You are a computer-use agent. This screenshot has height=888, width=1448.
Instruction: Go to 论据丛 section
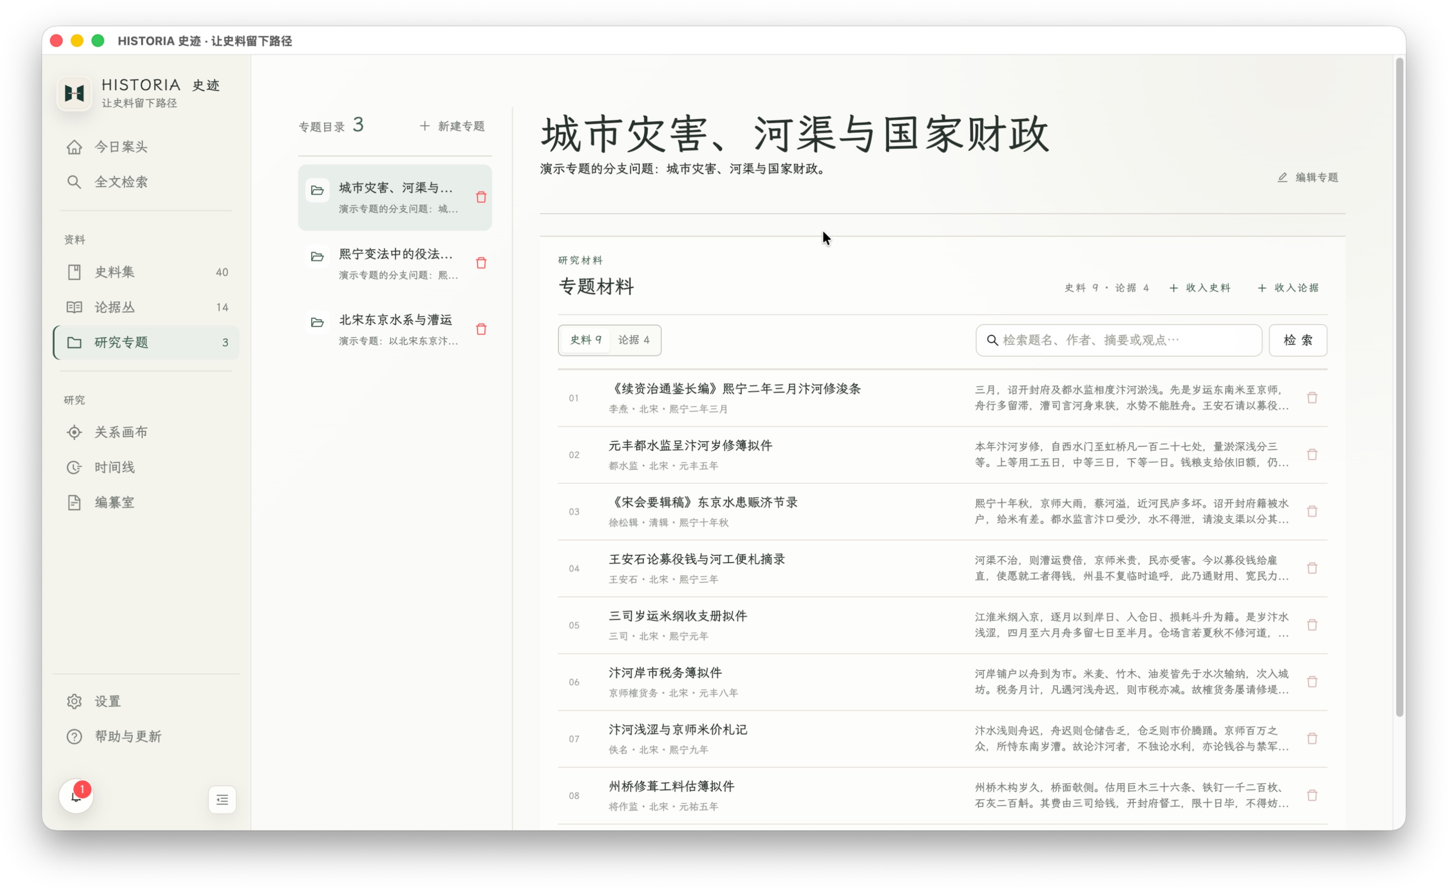(x=146, y=307)
